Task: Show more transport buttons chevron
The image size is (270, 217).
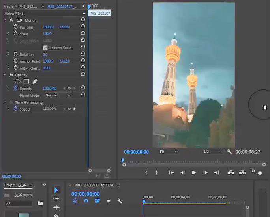Action: pos(253,171)
